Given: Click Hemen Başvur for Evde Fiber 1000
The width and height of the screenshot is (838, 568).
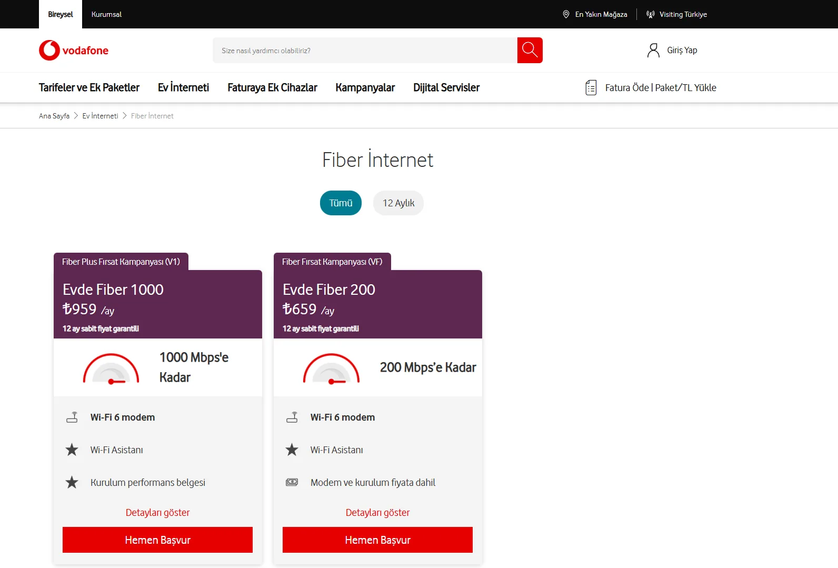Looking at the screenshot, I should pos(157,540).
